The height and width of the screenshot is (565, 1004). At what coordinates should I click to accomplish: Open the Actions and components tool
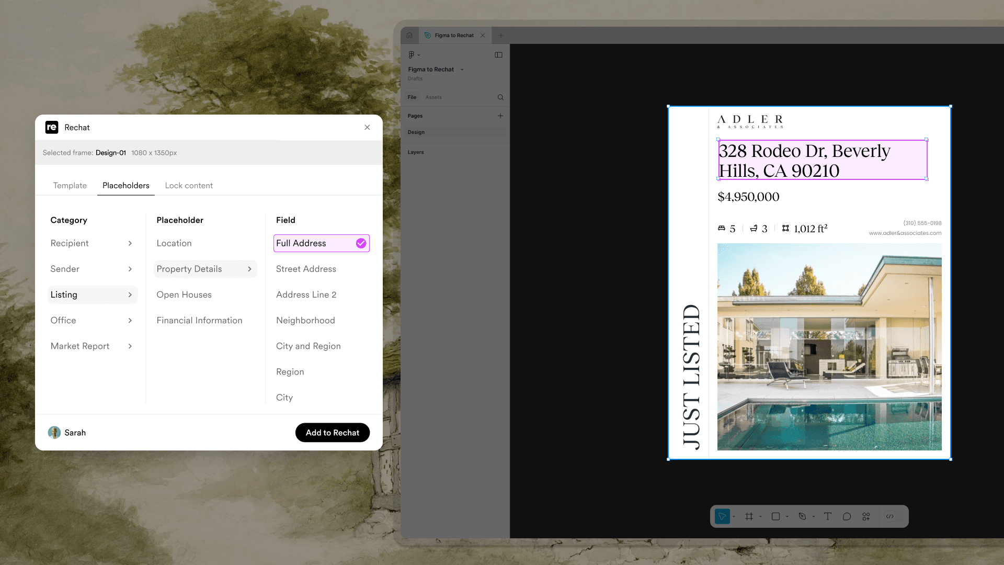866,516
